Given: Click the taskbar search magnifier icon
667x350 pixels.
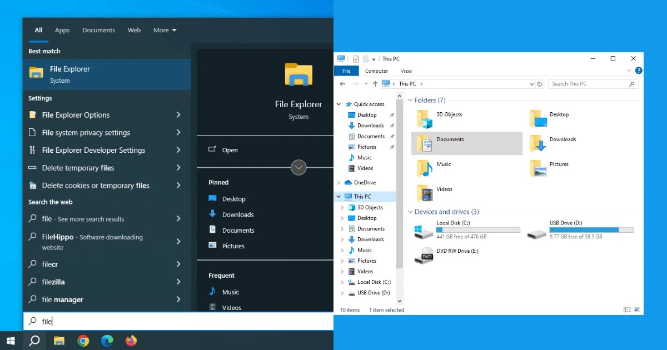Looking at the screenshot, I should click(x=34, y=341).
